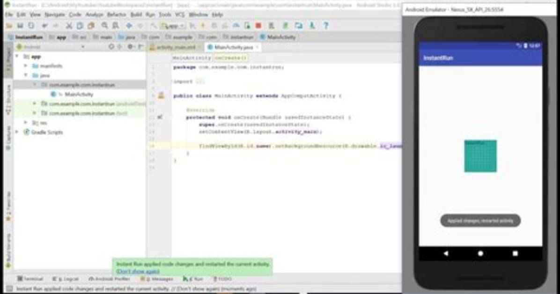
Task: Click the Save All toolbar icon
Action: (20, 26)
